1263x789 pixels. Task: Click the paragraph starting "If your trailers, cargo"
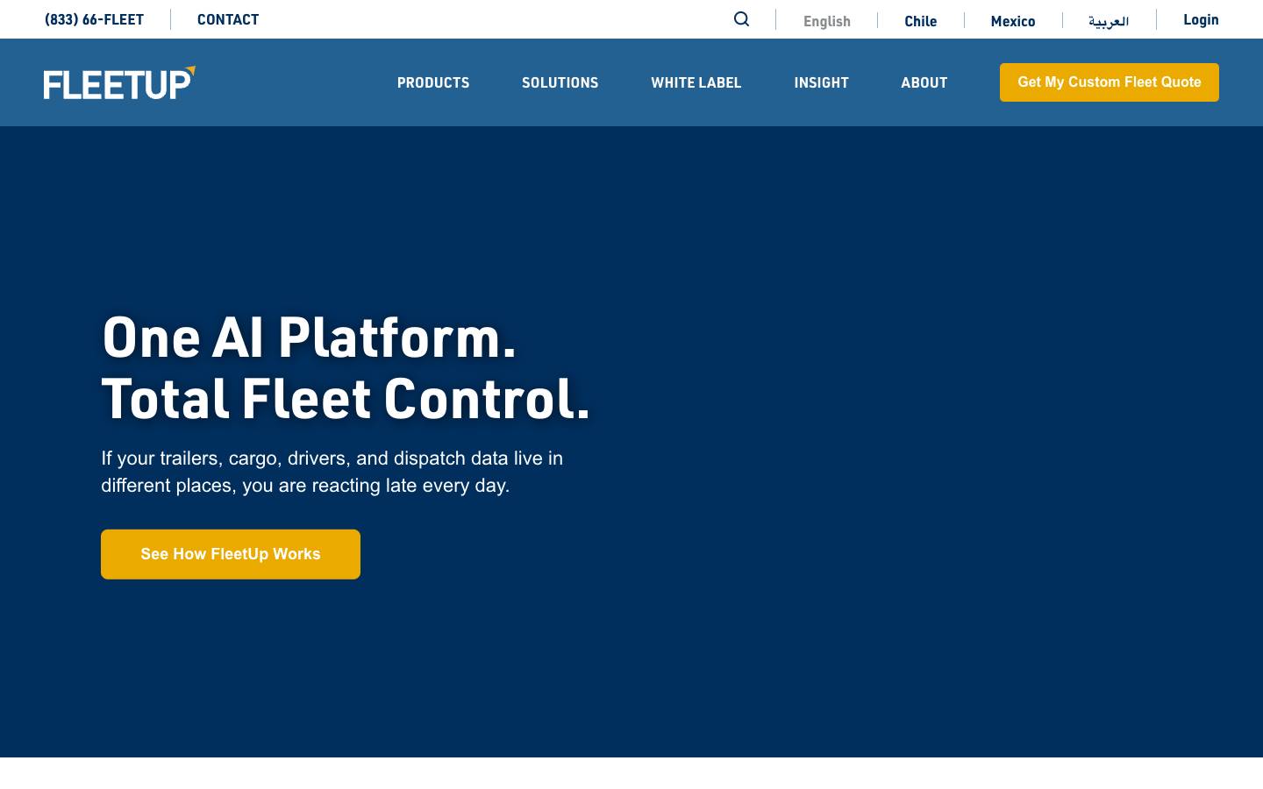tap(332, 472)
